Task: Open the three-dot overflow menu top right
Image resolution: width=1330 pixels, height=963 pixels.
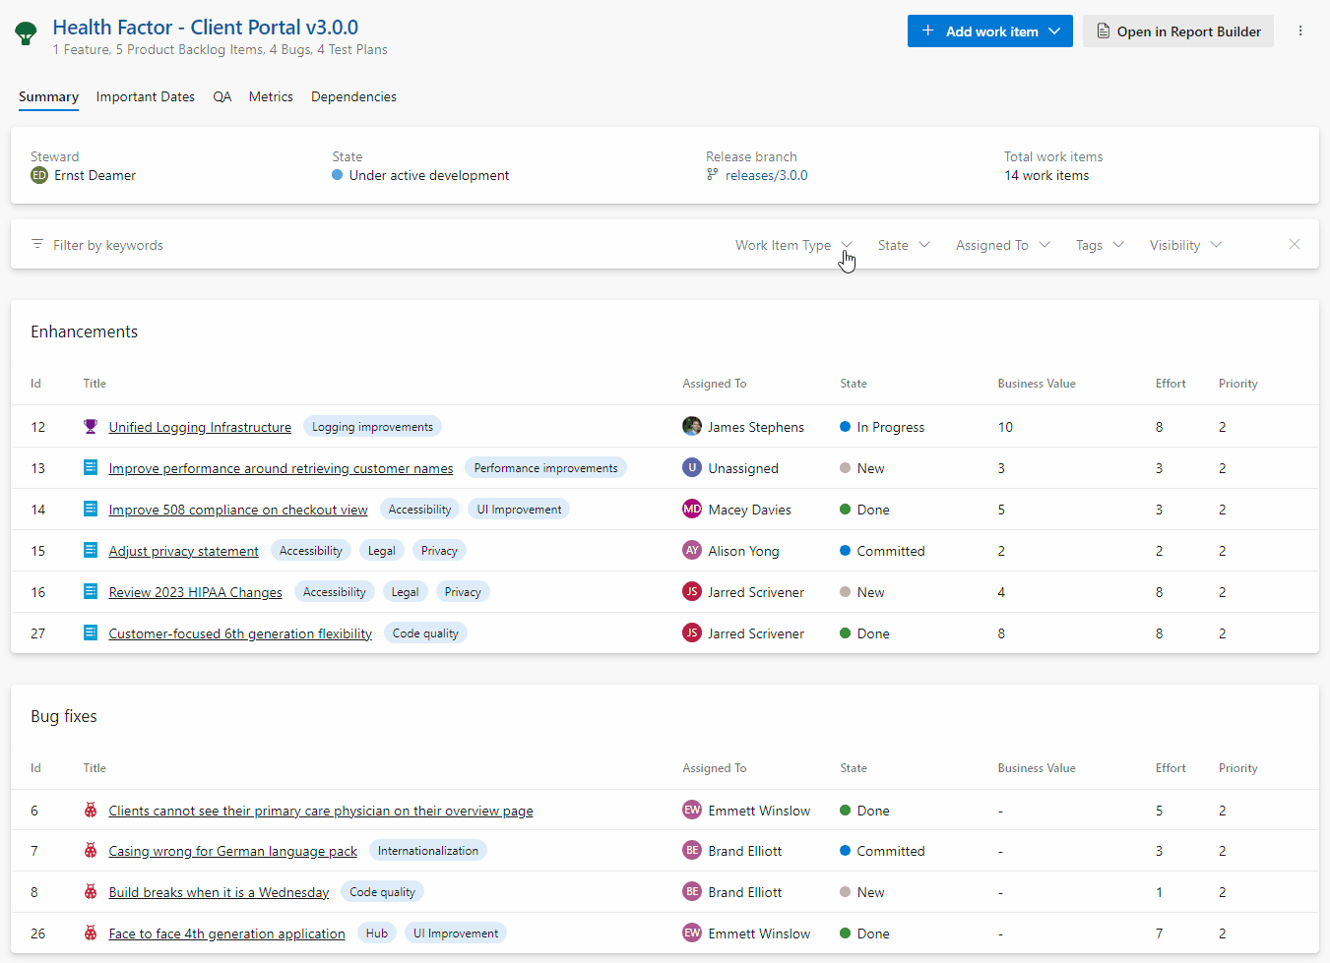Action: point(1301,30)
